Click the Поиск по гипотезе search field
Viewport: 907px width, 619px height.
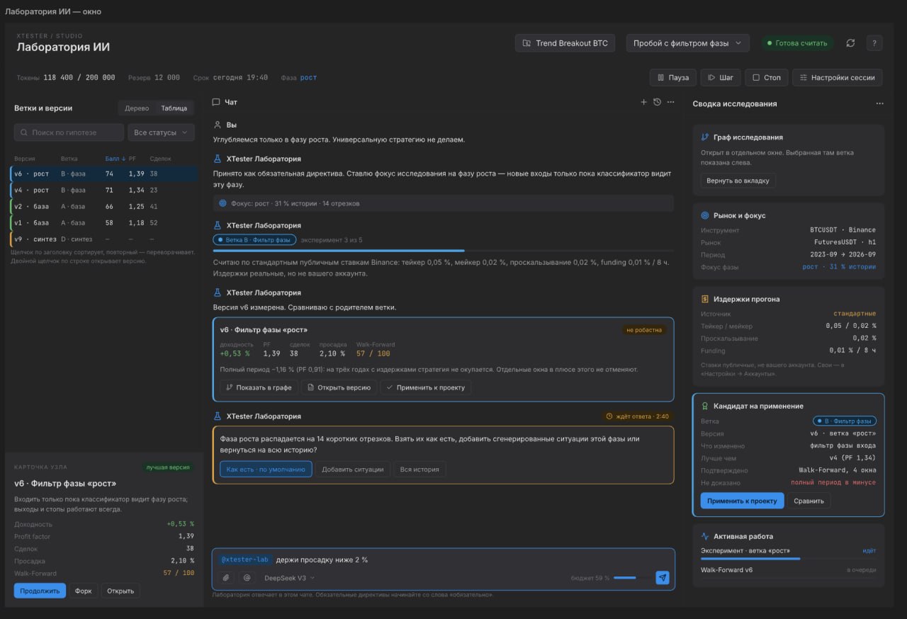click(67, 132)
